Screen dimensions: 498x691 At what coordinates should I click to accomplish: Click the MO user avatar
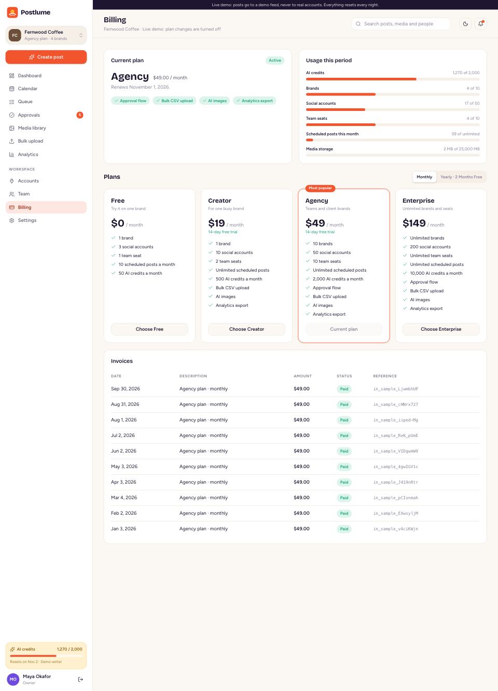click(13, 679)
